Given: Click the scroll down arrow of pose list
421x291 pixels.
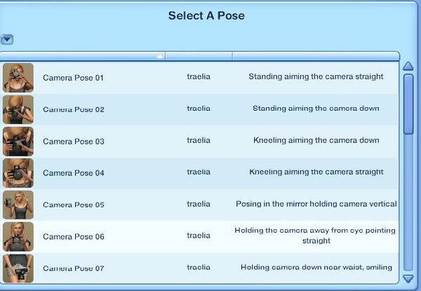Looking at the screenshot, I should (x=408, y=278).
